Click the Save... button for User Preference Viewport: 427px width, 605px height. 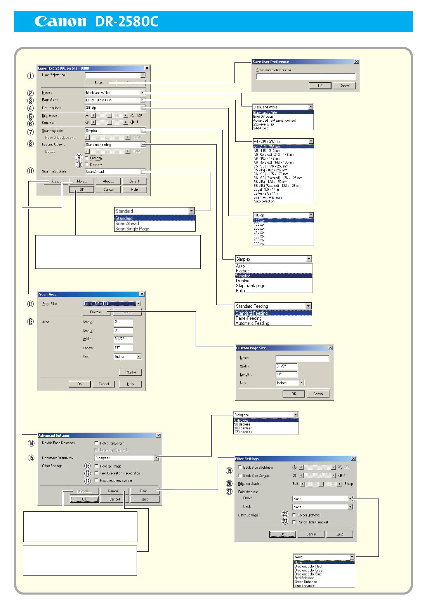coord(99,83)
